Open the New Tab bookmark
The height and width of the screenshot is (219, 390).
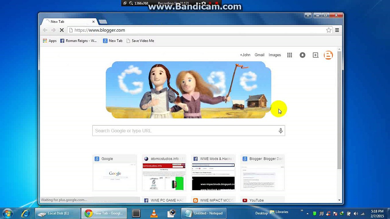pos(113,41)
